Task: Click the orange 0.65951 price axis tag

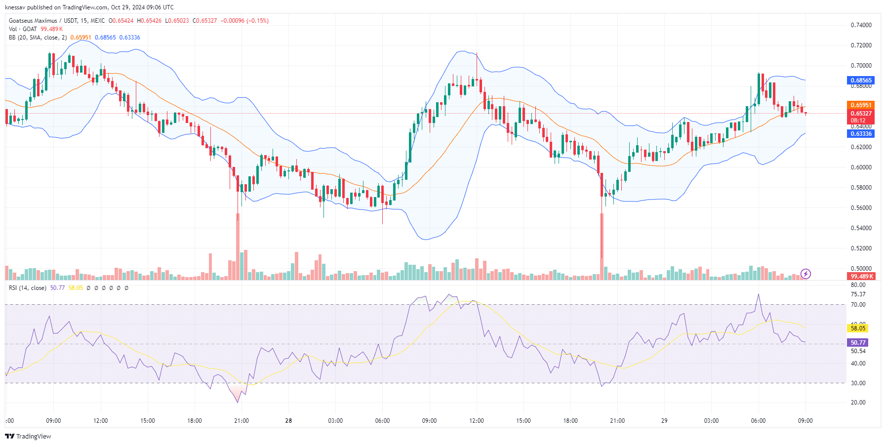Action: pyautogui.click(x=861, y=105)
